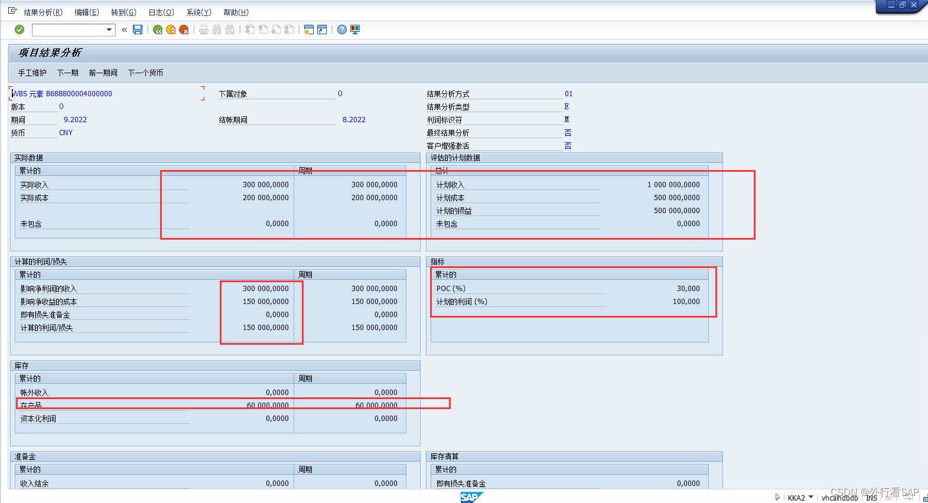Open the 日志(O) menu

tap(161, 12)
